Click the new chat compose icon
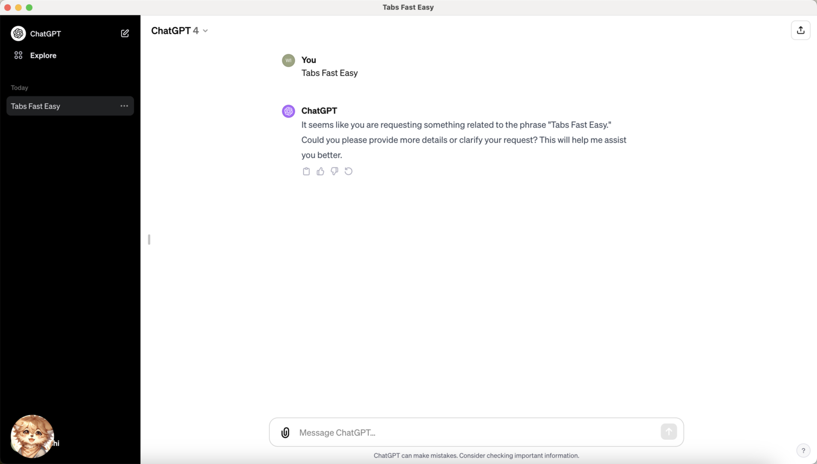This screenshot has width=817, height=464. point(125,33)
